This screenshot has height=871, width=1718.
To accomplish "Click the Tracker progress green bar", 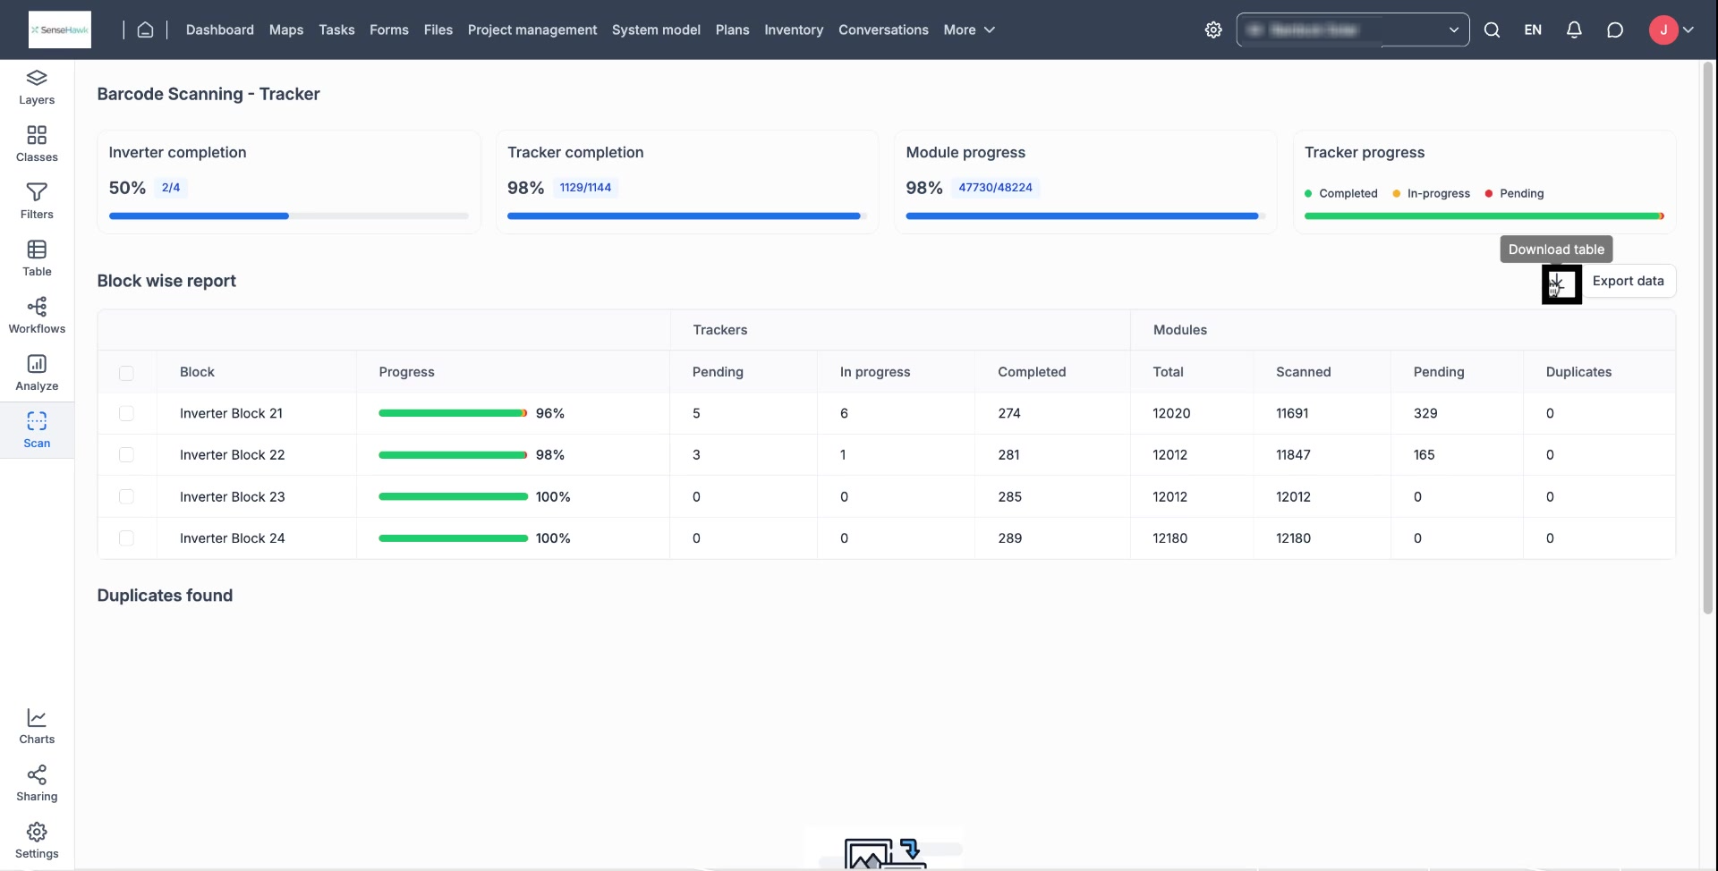I will click(x=1484, y=216).
